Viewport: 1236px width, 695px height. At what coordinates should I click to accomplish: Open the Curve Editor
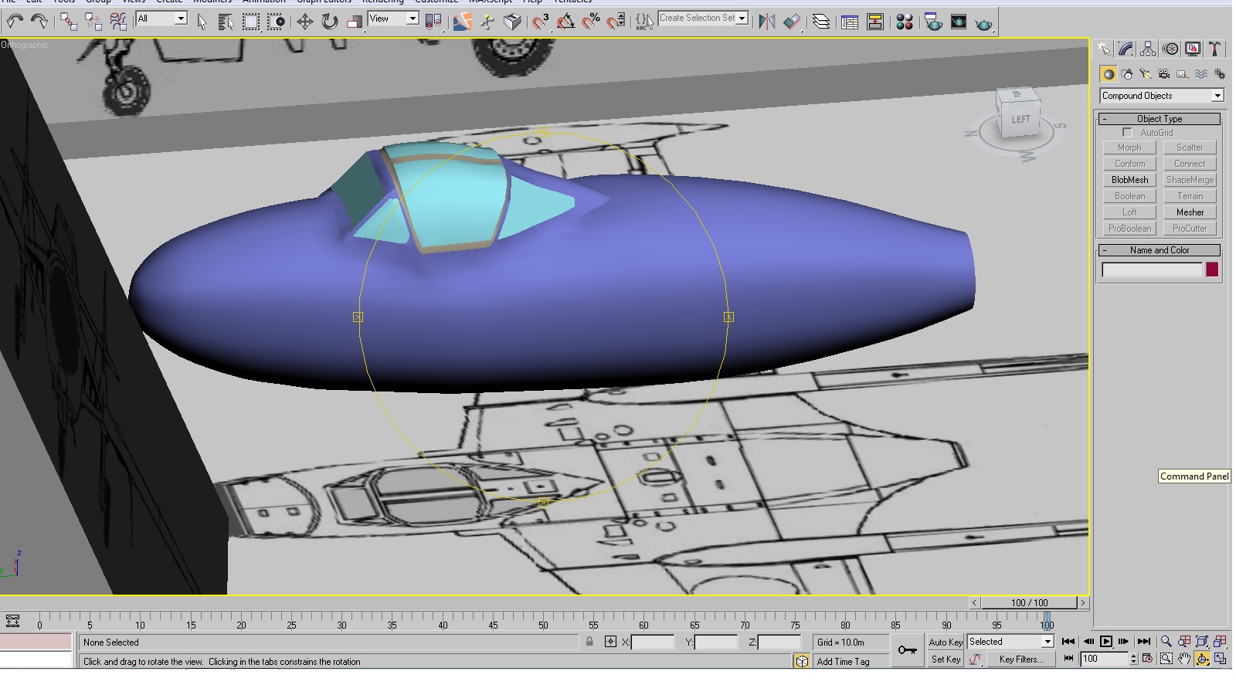tap(850, 22)
